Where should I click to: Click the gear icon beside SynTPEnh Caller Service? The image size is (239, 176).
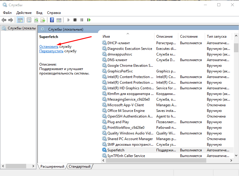pos(104,156)
